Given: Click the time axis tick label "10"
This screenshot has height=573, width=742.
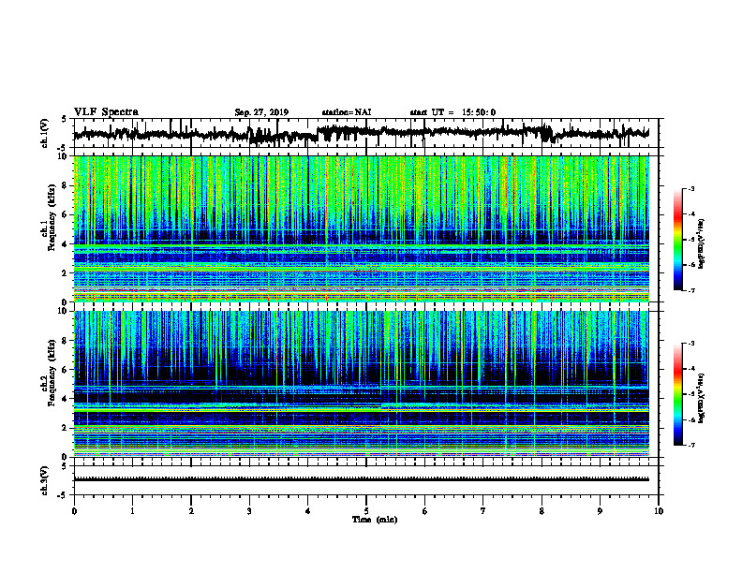Looking at the screenshot, I should coord(659,511).
